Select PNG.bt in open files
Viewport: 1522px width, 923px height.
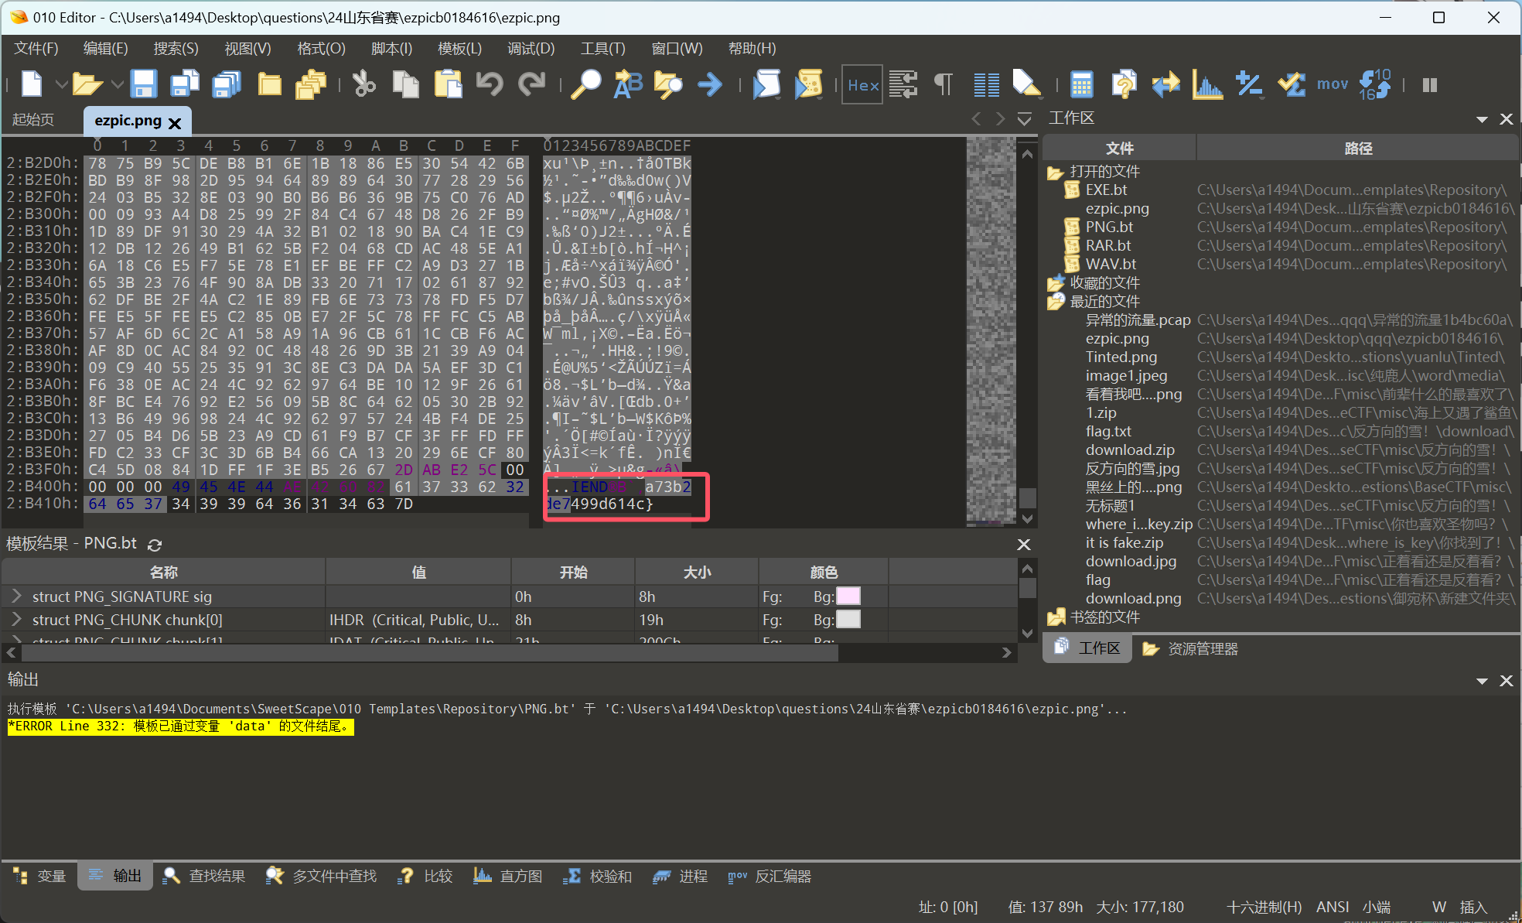coord(1109,227)
